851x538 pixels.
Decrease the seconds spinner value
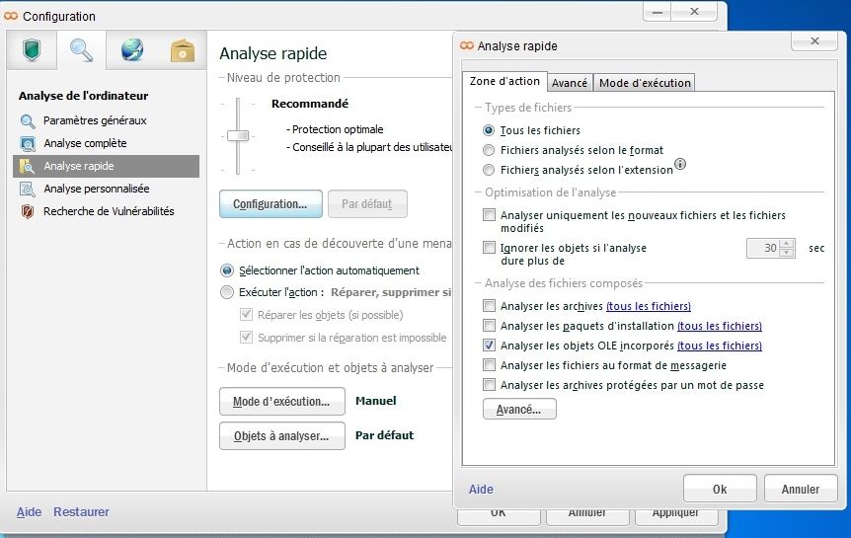(787, 253)
